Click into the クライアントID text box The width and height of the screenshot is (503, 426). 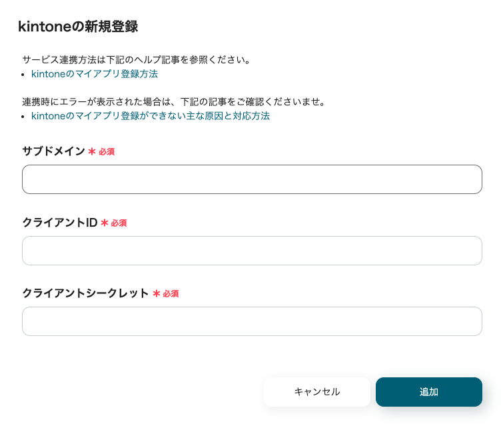[x=252, y=251]
